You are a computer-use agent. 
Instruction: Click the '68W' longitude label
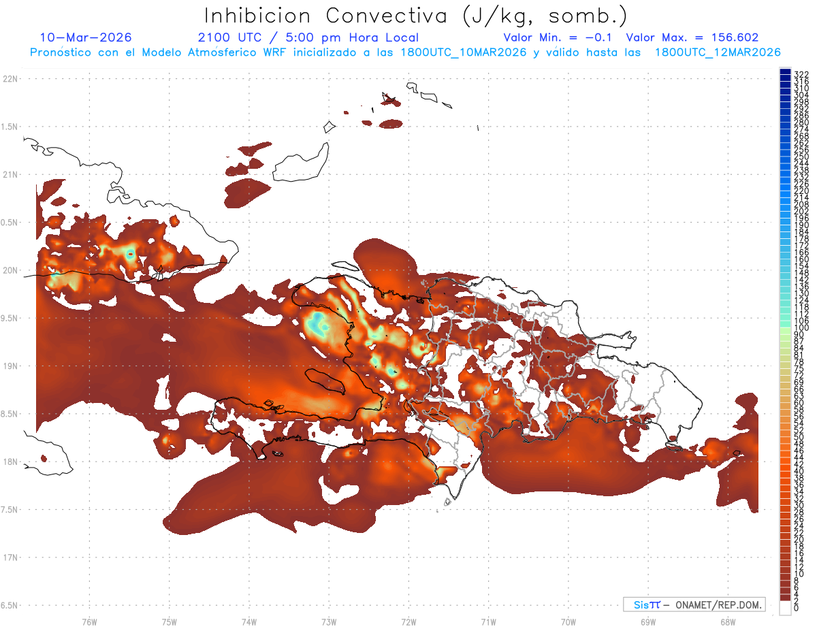click(x=728, y=621)
